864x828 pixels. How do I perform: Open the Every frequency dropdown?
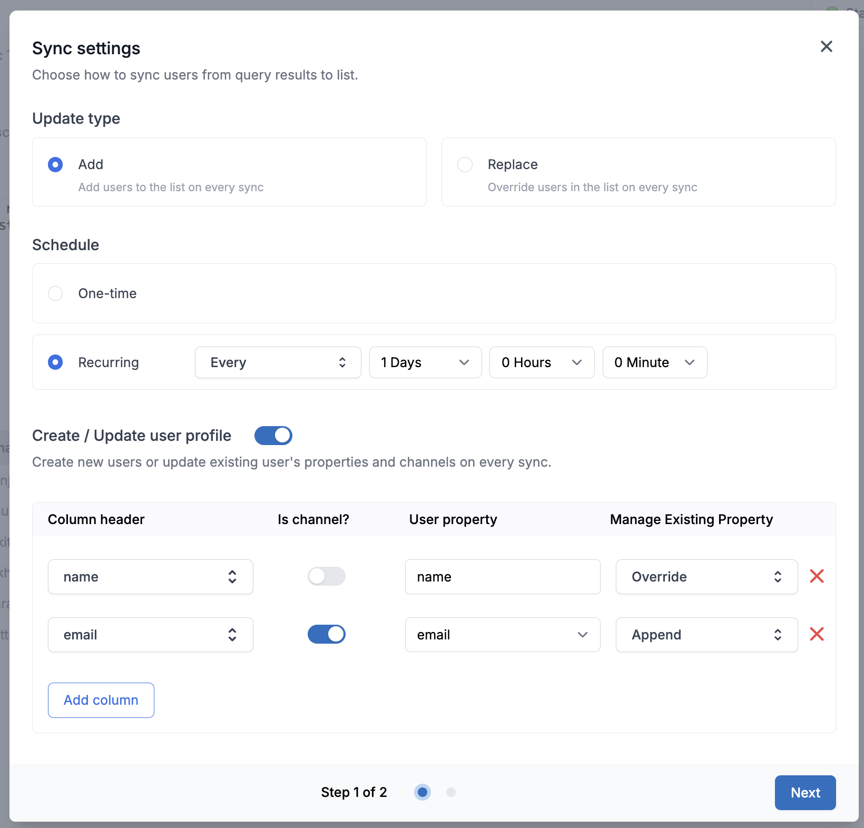(278, 362)
